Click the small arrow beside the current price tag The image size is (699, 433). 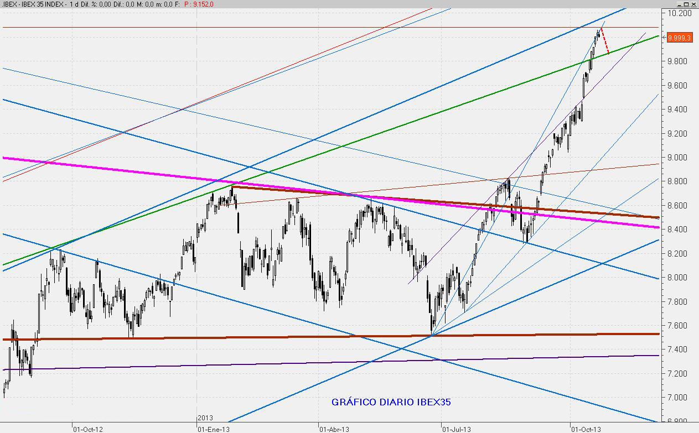coord(664,38)
